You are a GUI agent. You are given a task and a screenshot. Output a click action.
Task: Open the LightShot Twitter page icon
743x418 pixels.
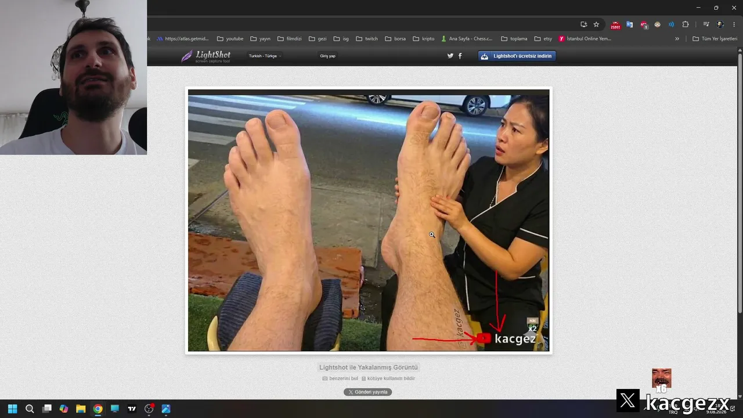(450, 56)
